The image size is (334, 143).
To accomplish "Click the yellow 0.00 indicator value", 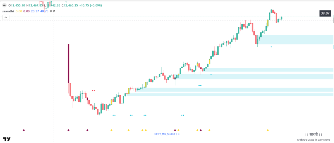I will pyautogui.click(x=19, y=11).
